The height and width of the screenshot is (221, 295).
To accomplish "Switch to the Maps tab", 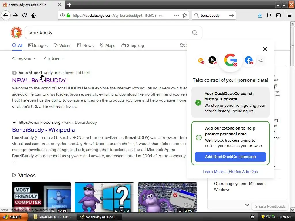I will pos(107,45).
